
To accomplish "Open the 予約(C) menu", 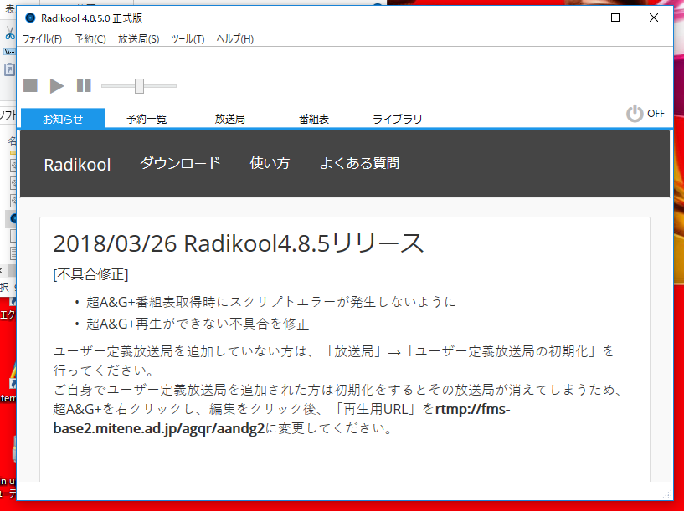I will [90, 39].
